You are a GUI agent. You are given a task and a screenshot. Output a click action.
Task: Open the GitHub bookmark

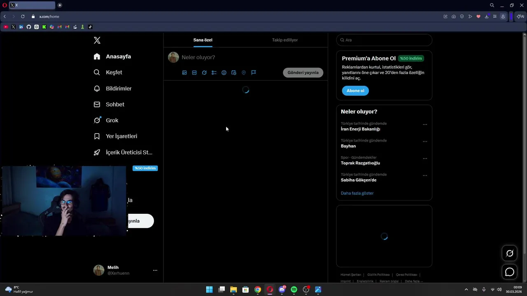pyautogui.click(x=29, y=27)
